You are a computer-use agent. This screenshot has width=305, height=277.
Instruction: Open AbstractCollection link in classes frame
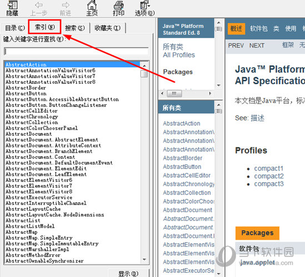[187, 193]
